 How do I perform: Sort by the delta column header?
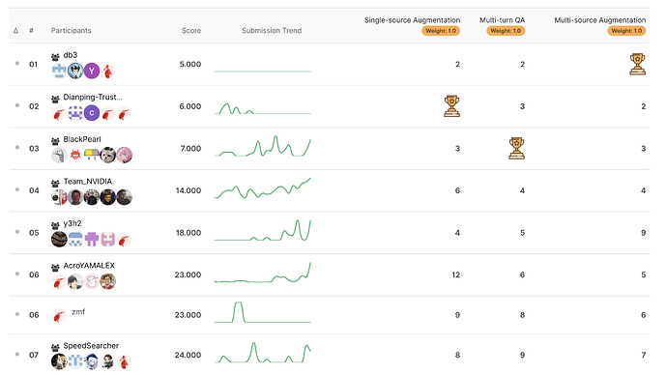coord(15,31)
